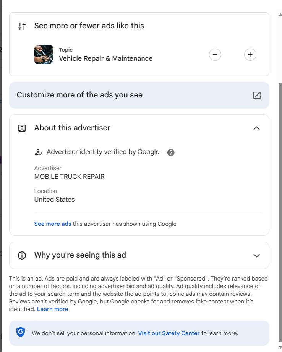Open Customize more of the ads you see
282x352 pixels.
click(x=139, y=95)
